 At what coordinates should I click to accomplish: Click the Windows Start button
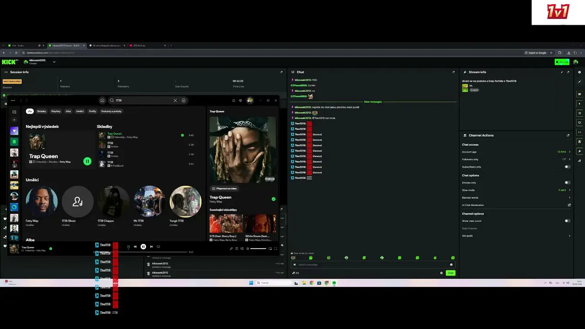251,283
